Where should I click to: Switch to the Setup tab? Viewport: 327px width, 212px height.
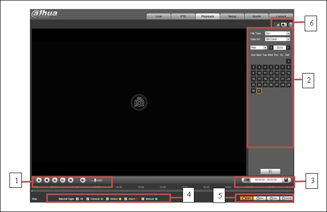(232, 17)
